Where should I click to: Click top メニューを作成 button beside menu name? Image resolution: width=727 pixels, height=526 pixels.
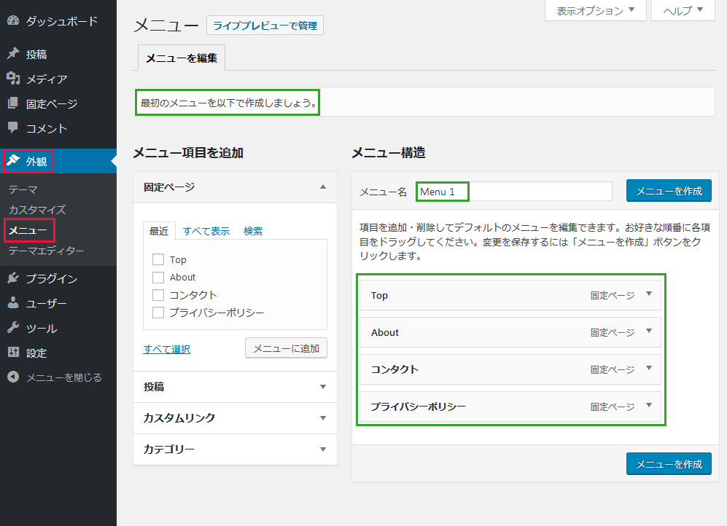669,191
